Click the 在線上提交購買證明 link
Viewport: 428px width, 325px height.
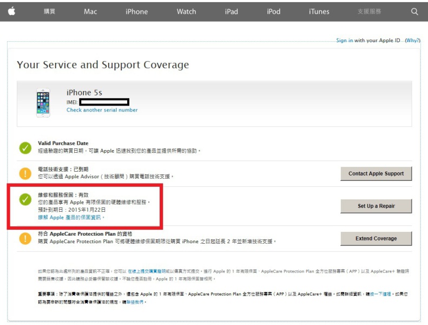click(x=147, y=271)
